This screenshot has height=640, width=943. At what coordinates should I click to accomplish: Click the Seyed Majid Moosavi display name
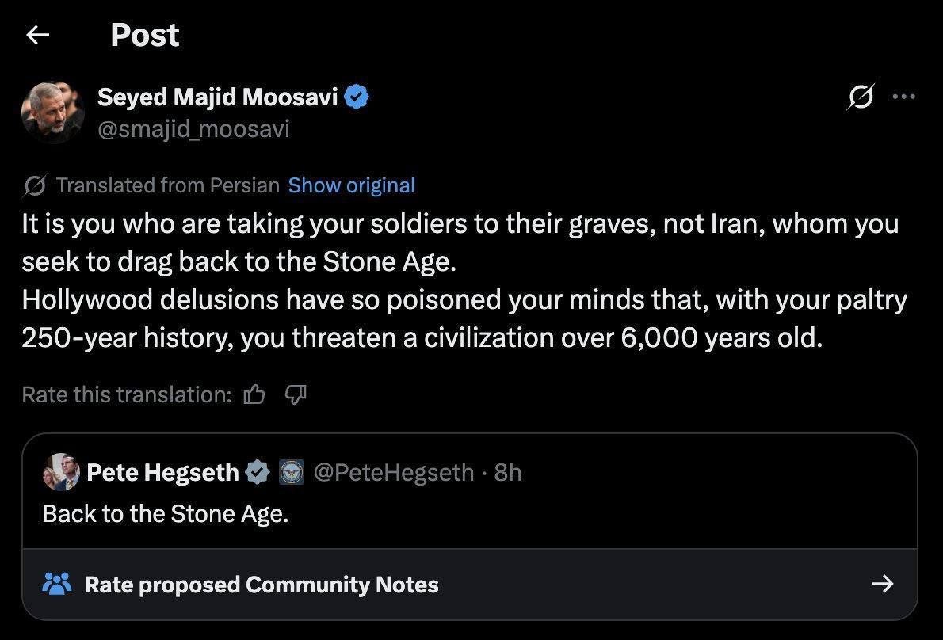tap(217, 97)
